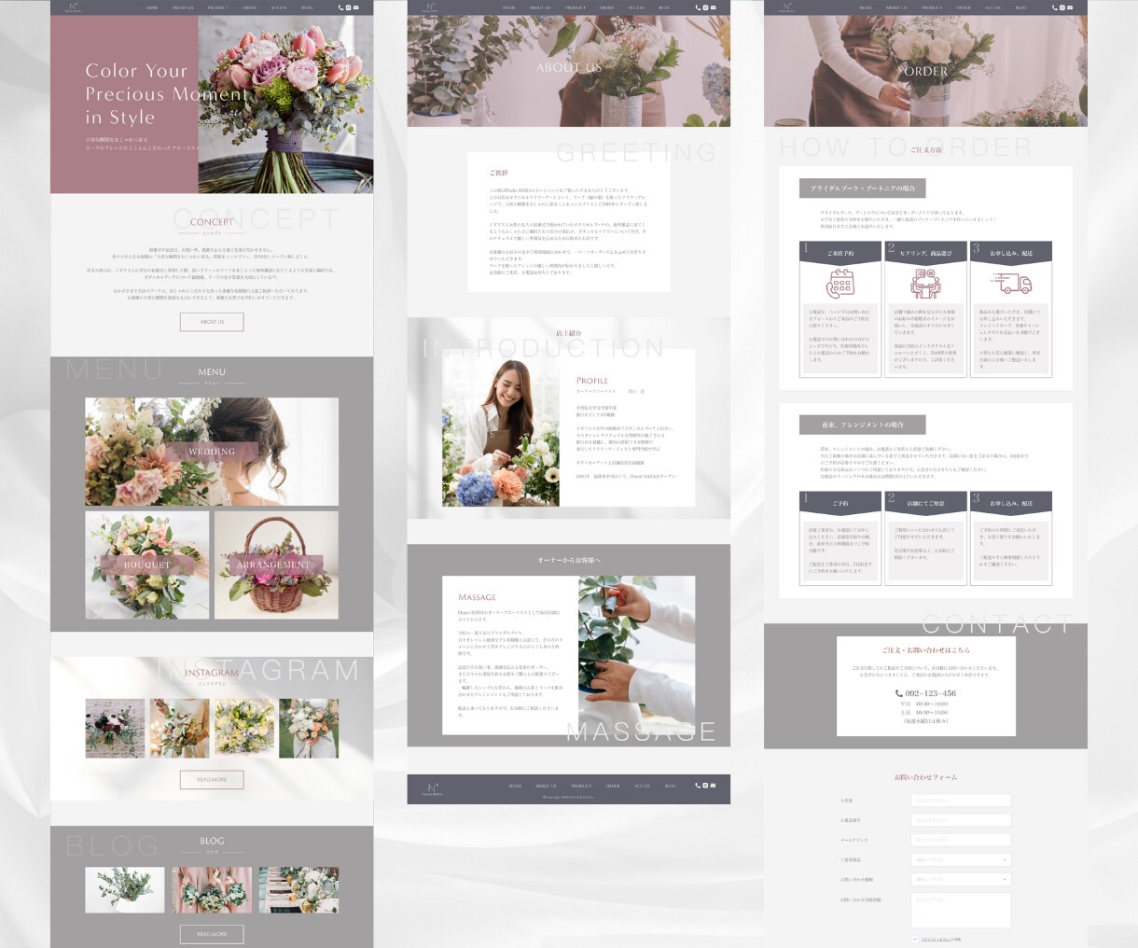Click the mail icon in the About Us page header

click(x=713, y=7)
